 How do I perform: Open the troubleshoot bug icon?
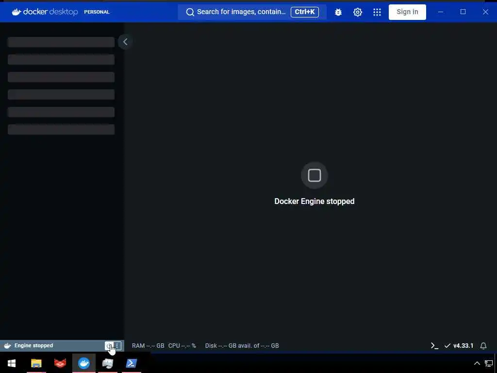338,12
